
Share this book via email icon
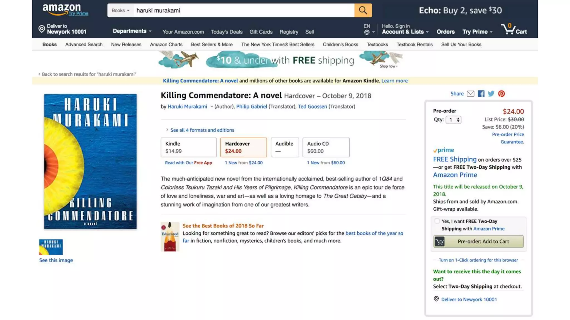click(470, 94)
